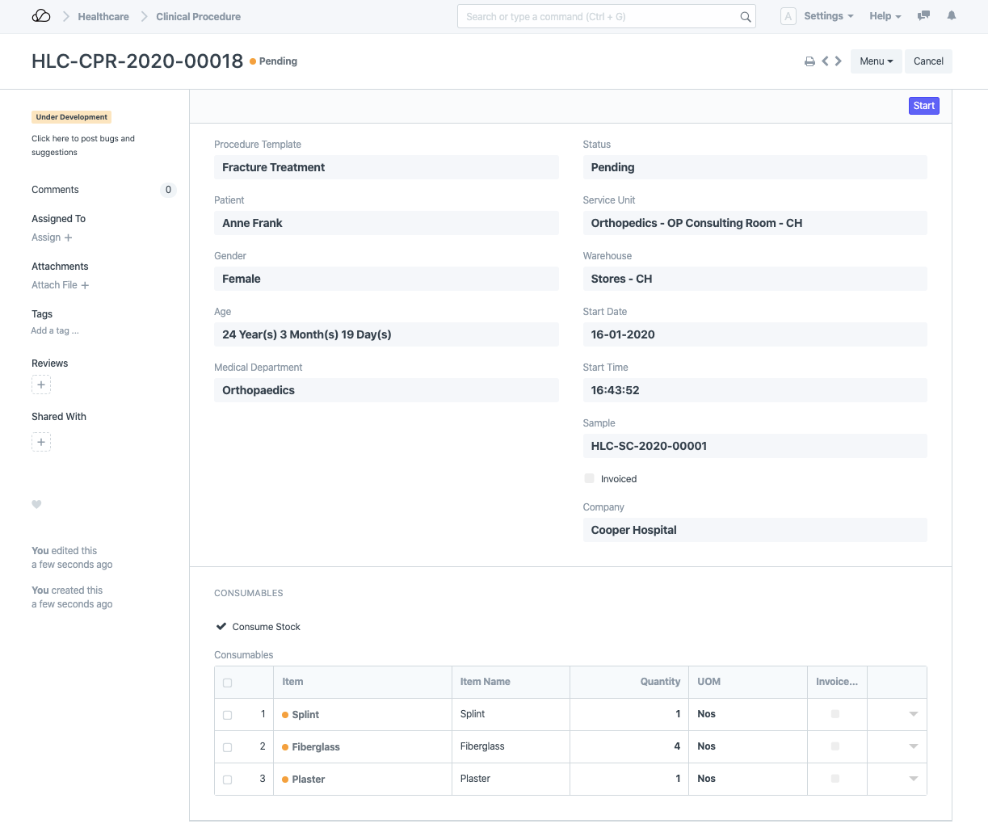The height and width of the screenshot is (828, 988).
Task: Uncheck the Consume Stock checkbox
Action: pyautogui.click(x=221, y=625)
